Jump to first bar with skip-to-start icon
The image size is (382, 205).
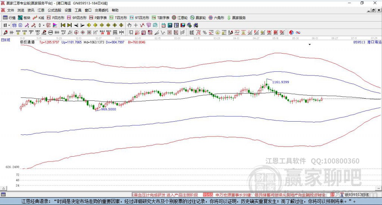tap(63, 25)
